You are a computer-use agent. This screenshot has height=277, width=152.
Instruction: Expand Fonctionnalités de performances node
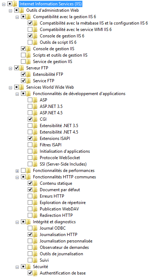(17, 171)
